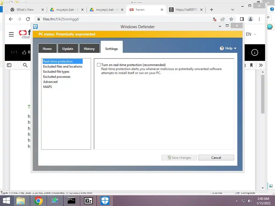This screenshot has width=275, height=206.
Task: Open a new Chrome tab
Action: (212, 10)
